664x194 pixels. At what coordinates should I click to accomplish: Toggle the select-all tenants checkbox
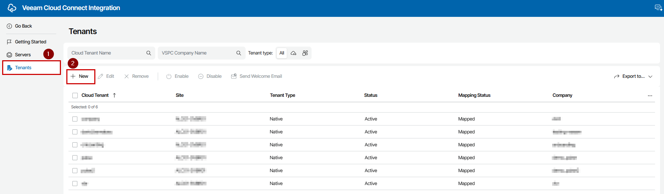[75, 95]
